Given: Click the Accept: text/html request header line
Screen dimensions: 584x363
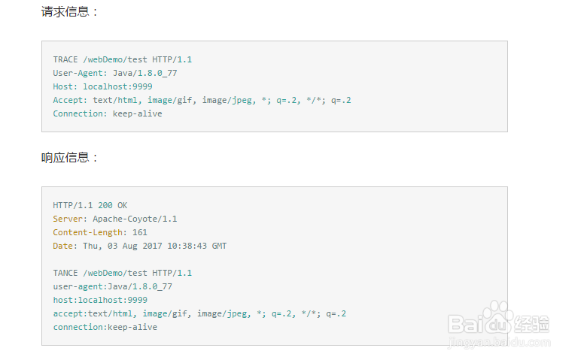Looking at the screenshot, I should (x=202, y=100).
